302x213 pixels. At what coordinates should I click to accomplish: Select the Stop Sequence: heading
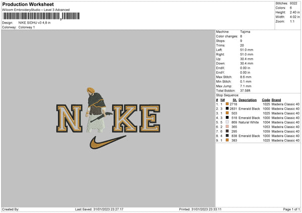[228, 95]
